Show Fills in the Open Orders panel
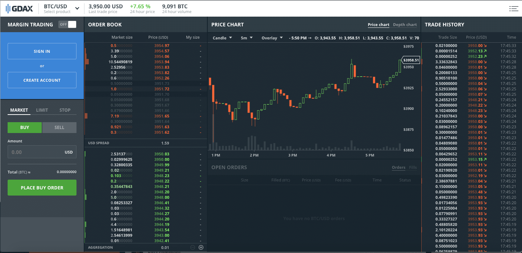Screen dimensions: 522x253 (x=413, y=167)
